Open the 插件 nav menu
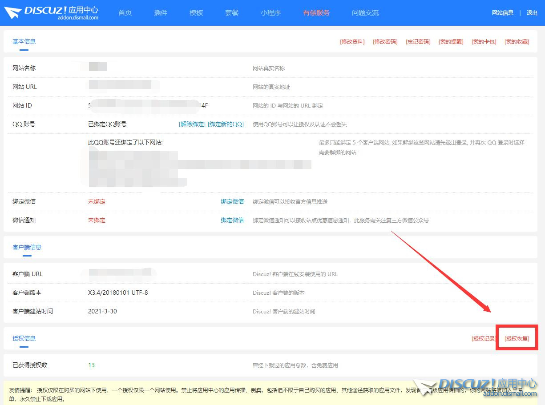 click(x=161, y=13)
